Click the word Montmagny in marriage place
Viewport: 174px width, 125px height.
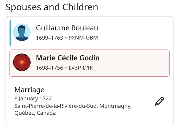[x=115, y=106]
